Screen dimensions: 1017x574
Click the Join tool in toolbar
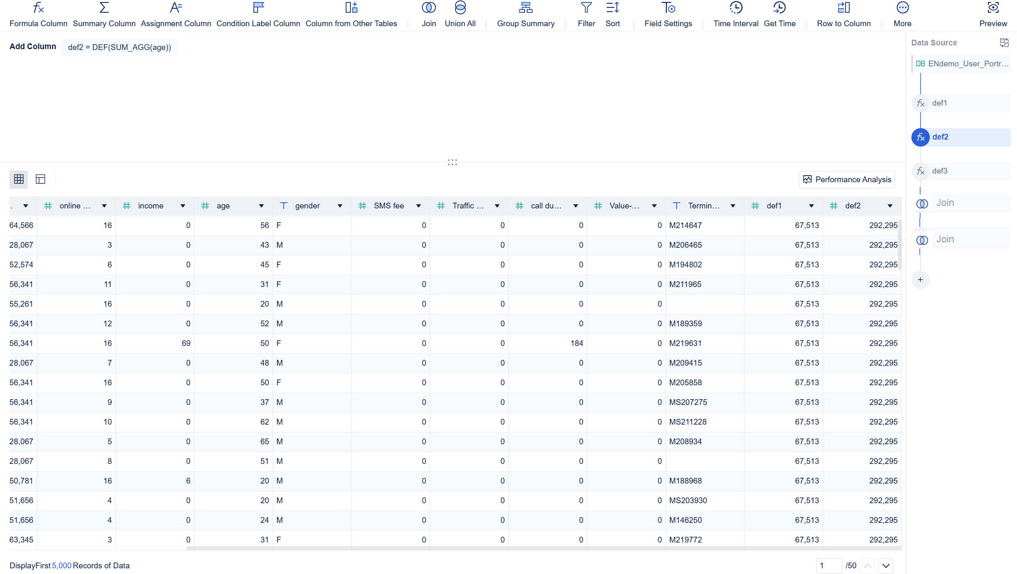428,15
